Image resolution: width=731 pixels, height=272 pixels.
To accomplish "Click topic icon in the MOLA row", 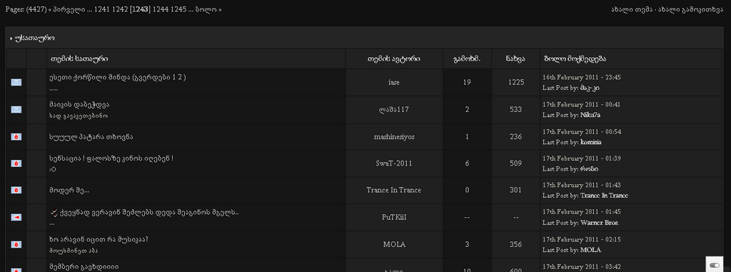I will tap(16, 244).
